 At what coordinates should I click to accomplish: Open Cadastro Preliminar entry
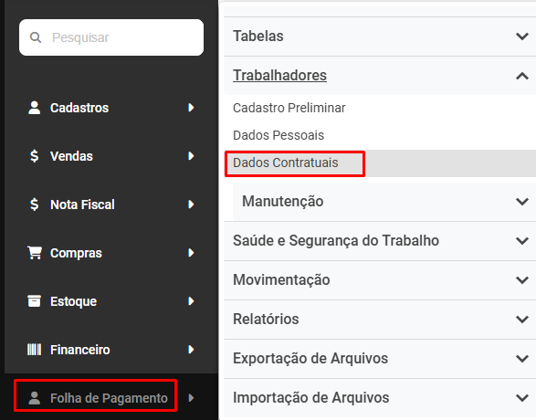(x=289, y=108)
